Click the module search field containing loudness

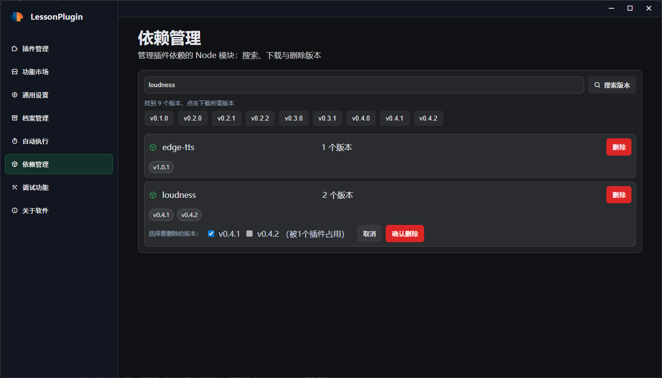coord(364,85)
